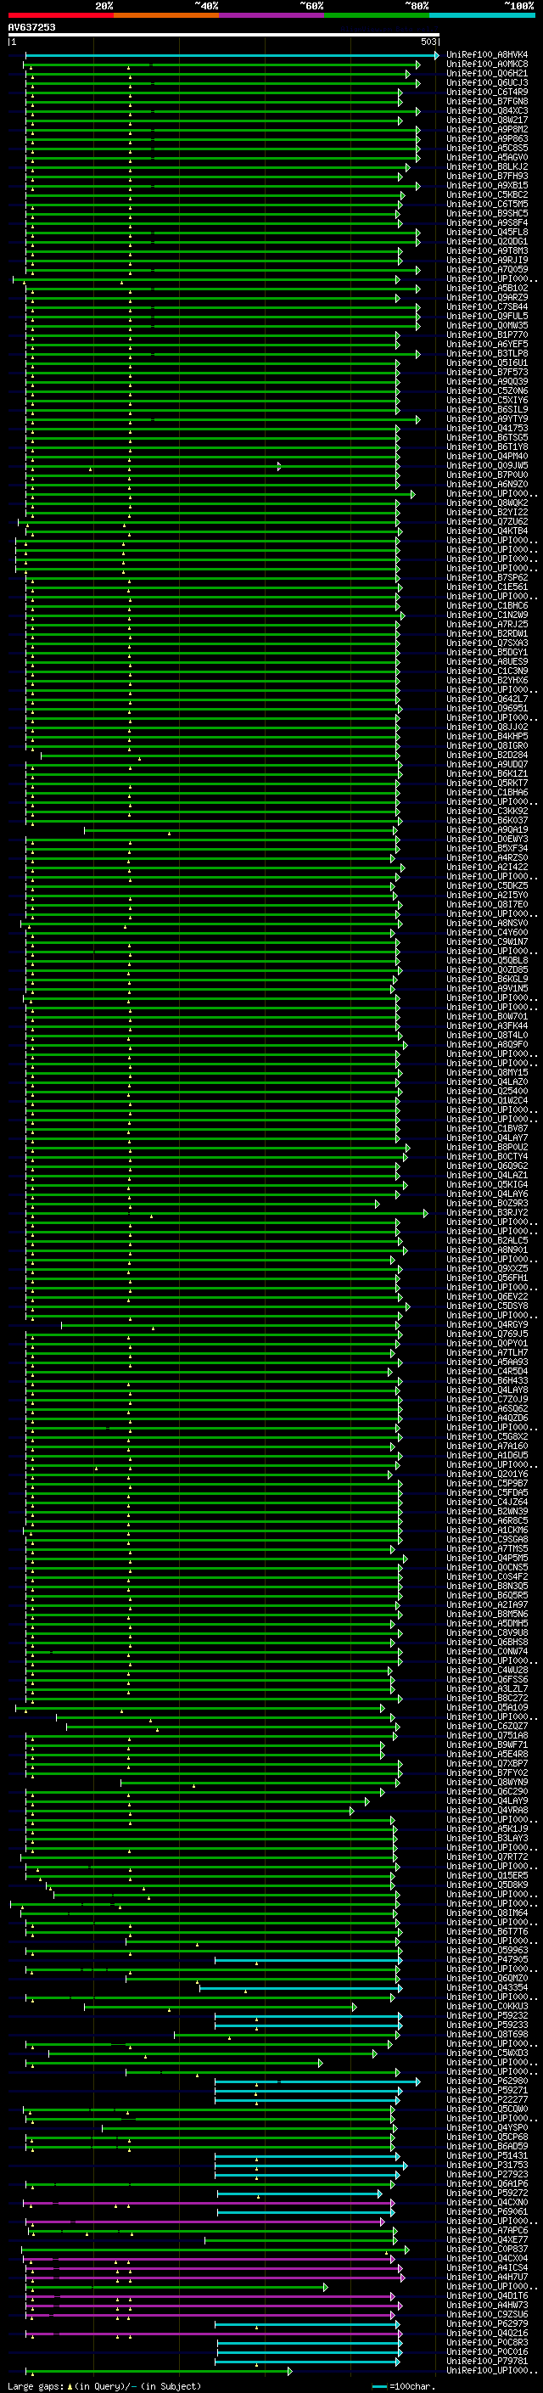Image resolution: width=543 pixels, height=2393 pixels.
Task: Select the UniRef100_Q56FH1 label
Action: tap(487, 1278)
